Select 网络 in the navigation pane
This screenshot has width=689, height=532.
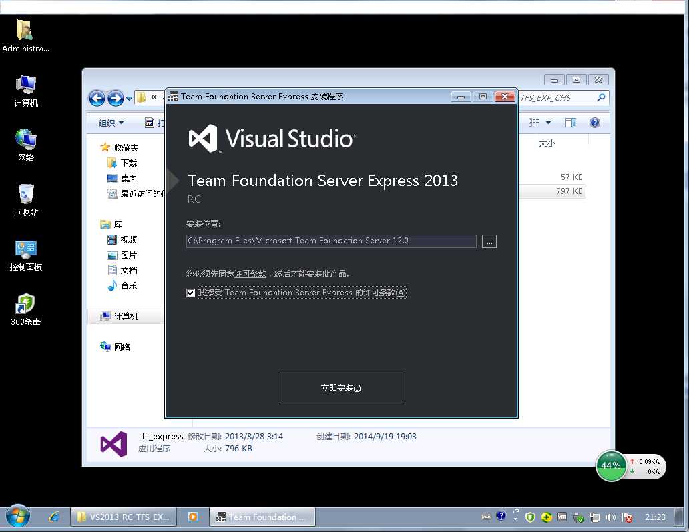click(x=116, y=347)
